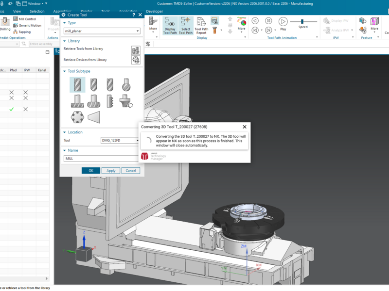The width and height of the screenshot is (389, 291).
Task: Jump to previous operation in animation
Action: pyautogui.click(x=255, y=30)
